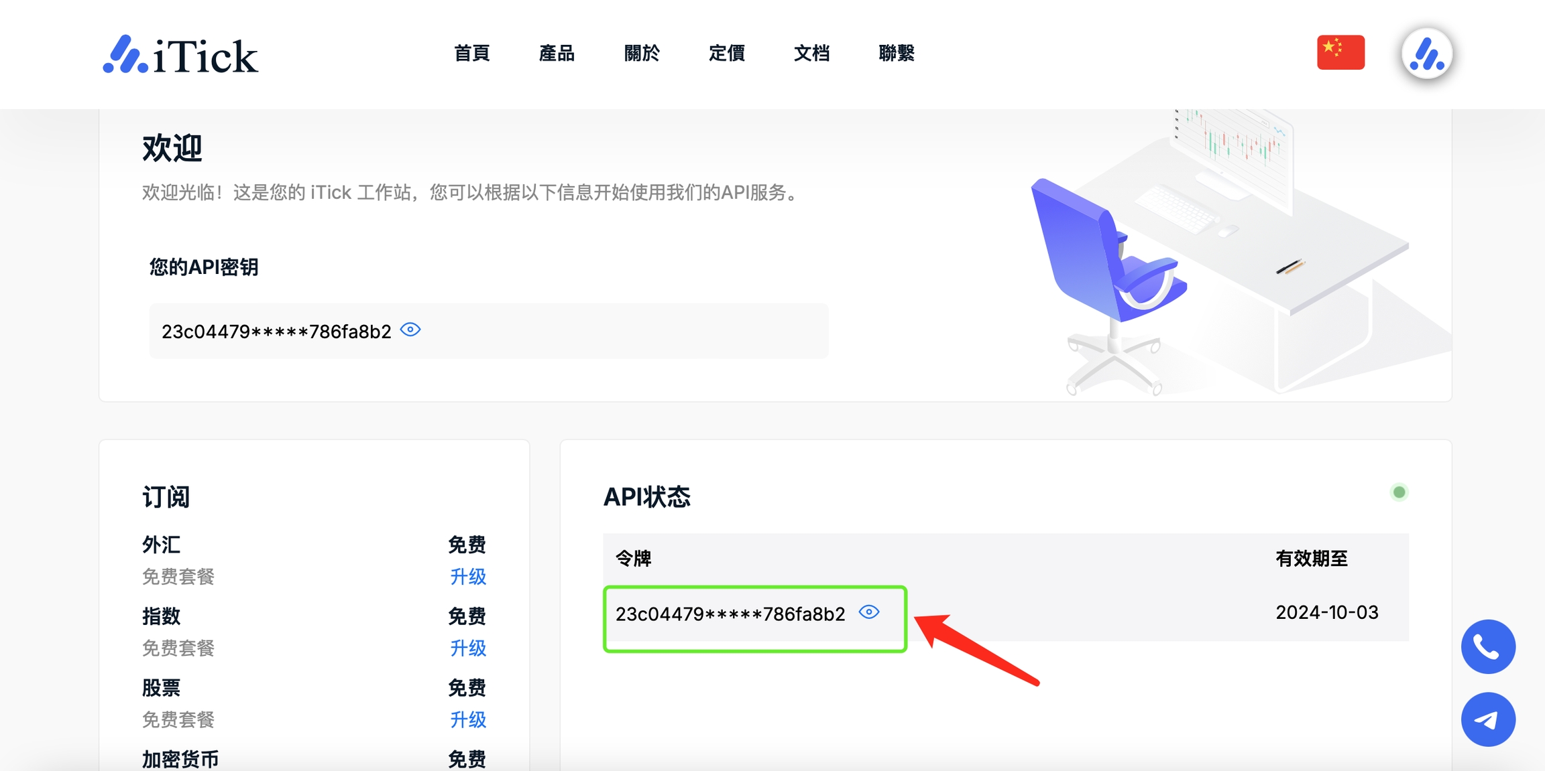This screenshot has width=1545, height=771.
Task: Navigate to 定價 pricing page
Action: (x=726, y=53)
